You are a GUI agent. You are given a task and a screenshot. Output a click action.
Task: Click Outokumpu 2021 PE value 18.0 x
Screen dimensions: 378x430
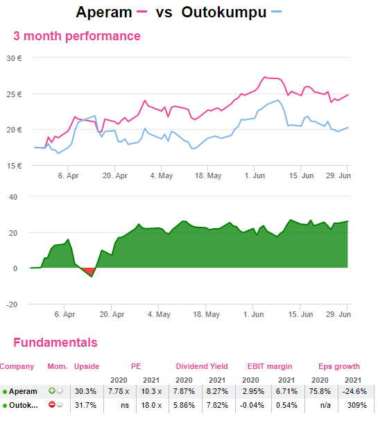coord(151,405)
